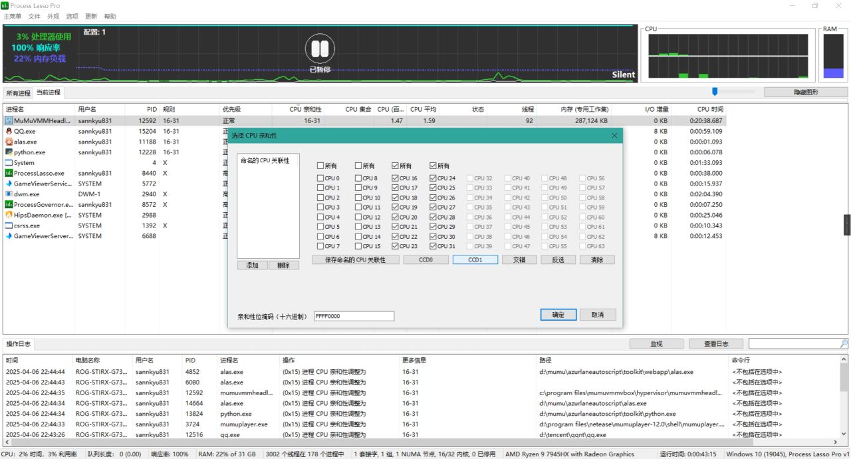The height and width of the screenshot is (459, 851).
Task: Open the 查看日志 button
Action: coord(715,344)
